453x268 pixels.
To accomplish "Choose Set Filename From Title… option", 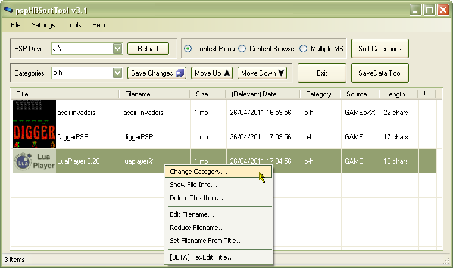I will 218,241.
